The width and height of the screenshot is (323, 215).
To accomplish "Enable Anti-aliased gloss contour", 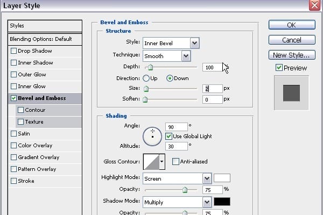I will coord(175,161).
